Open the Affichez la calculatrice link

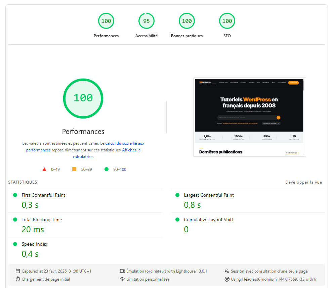click(131, 150)
